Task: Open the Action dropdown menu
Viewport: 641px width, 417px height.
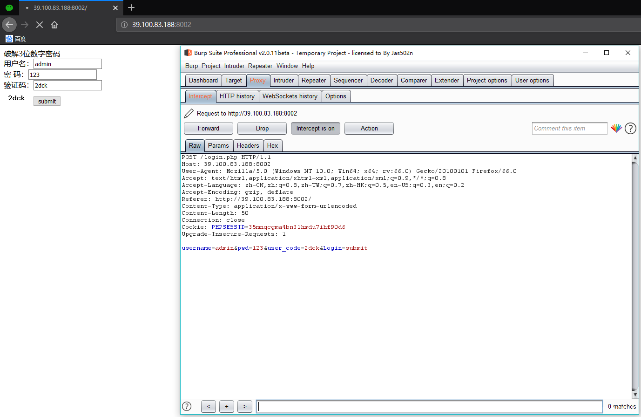Action: (369, 128)
